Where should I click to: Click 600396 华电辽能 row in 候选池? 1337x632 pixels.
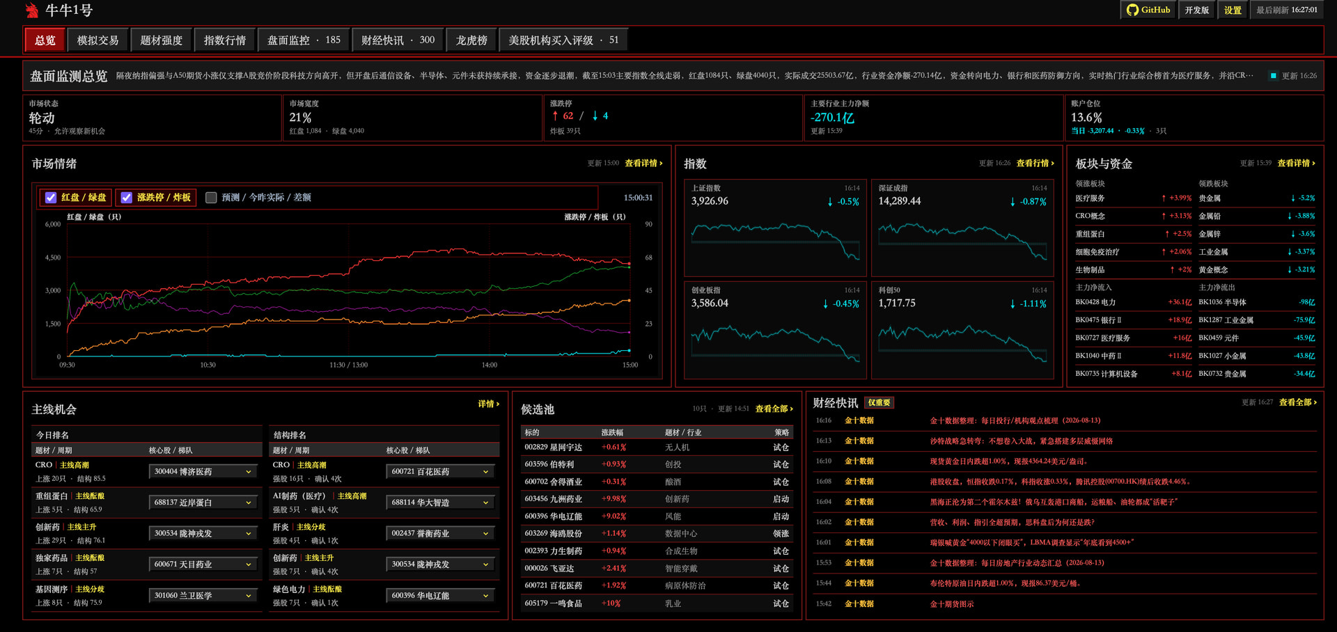point(657,516)
